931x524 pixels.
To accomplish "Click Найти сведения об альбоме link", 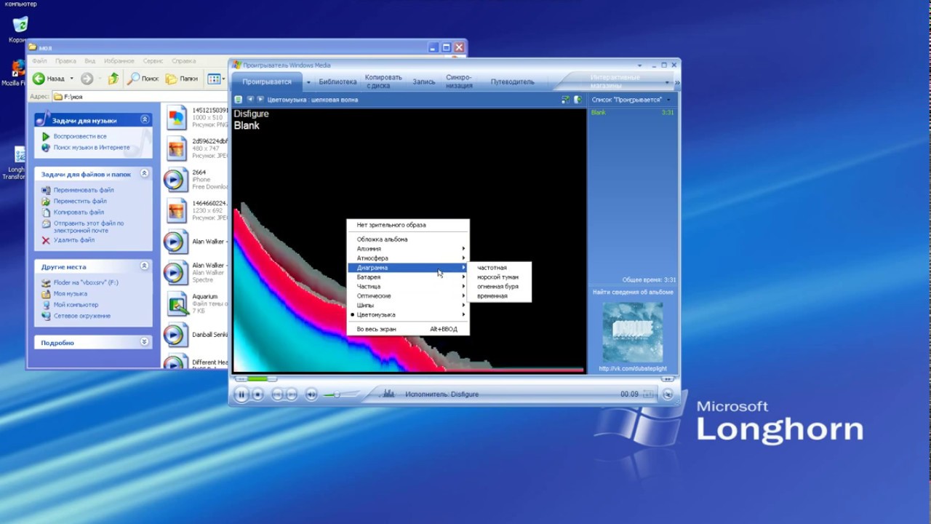I will click(x=633, y=293).
